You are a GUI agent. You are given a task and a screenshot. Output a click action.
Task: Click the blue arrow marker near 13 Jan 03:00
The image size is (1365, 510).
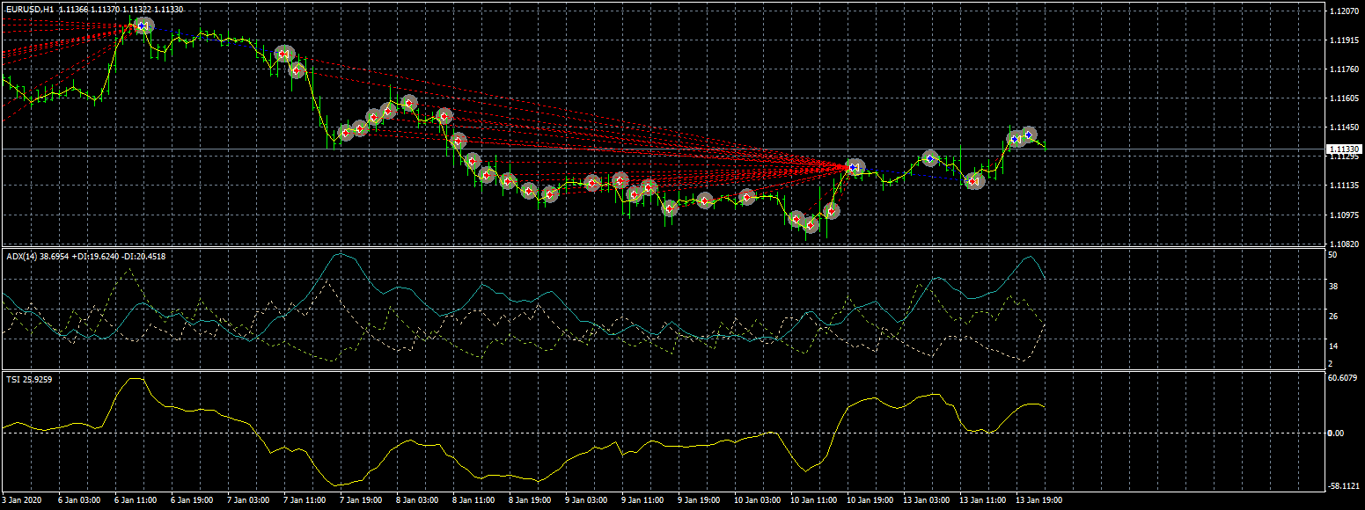930,158
